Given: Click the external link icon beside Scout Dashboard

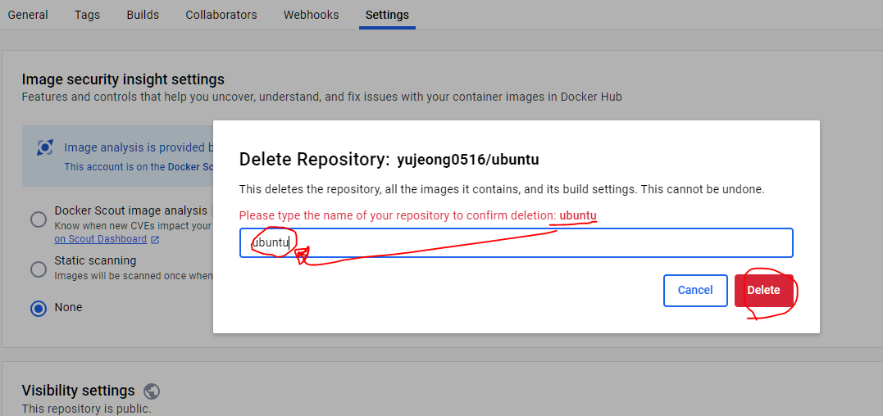Looking at the screenshot, I should tap(155, 239).
